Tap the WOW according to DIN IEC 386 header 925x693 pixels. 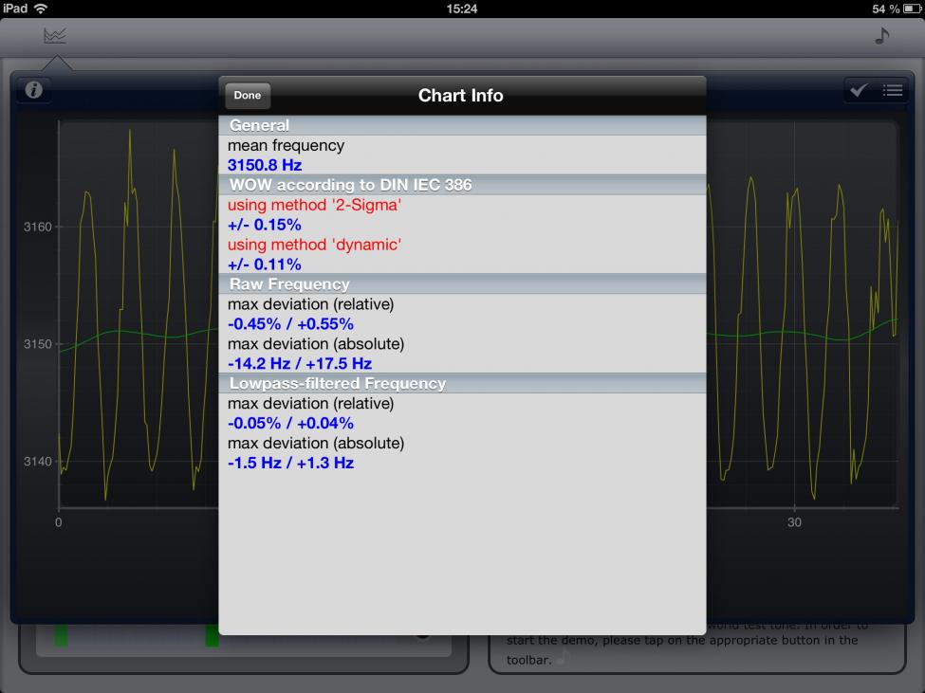click(462, 185)
